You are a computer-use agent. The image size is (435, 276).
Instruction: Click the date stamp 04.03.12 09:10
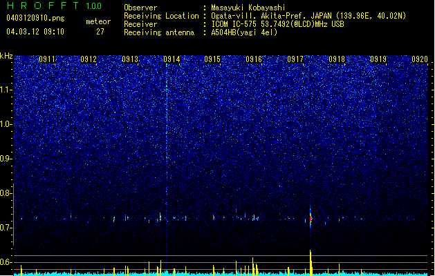pos(35,32)
